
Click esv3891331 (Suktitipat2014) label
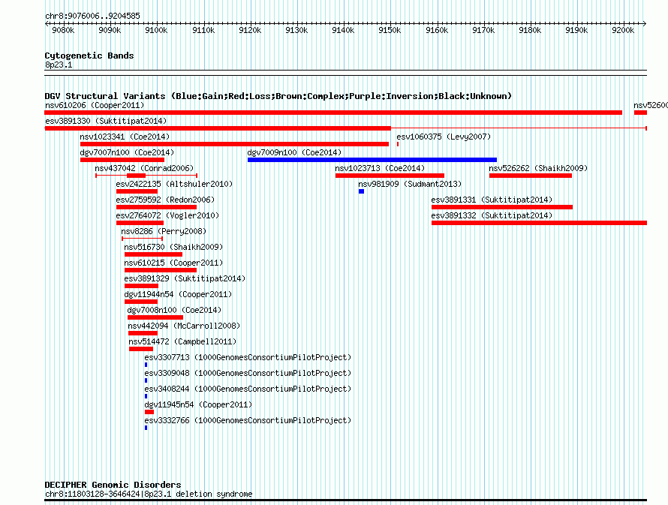point(492,200)
